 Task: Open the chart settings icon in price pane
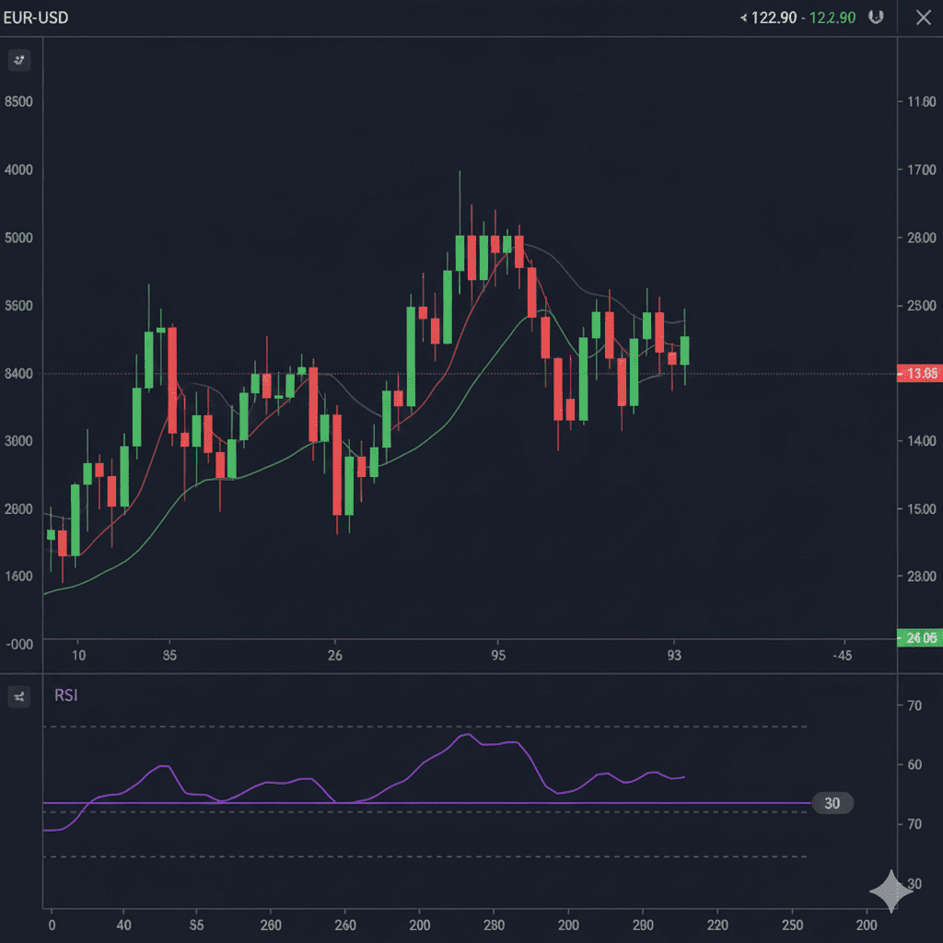click(18, 61)
